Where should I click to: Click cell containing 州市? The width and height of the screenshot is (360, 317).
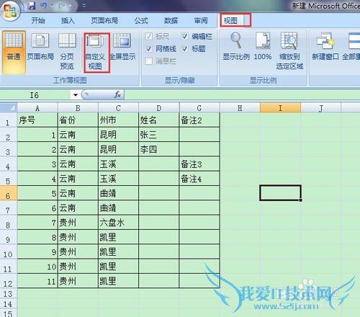pos(118,120)
